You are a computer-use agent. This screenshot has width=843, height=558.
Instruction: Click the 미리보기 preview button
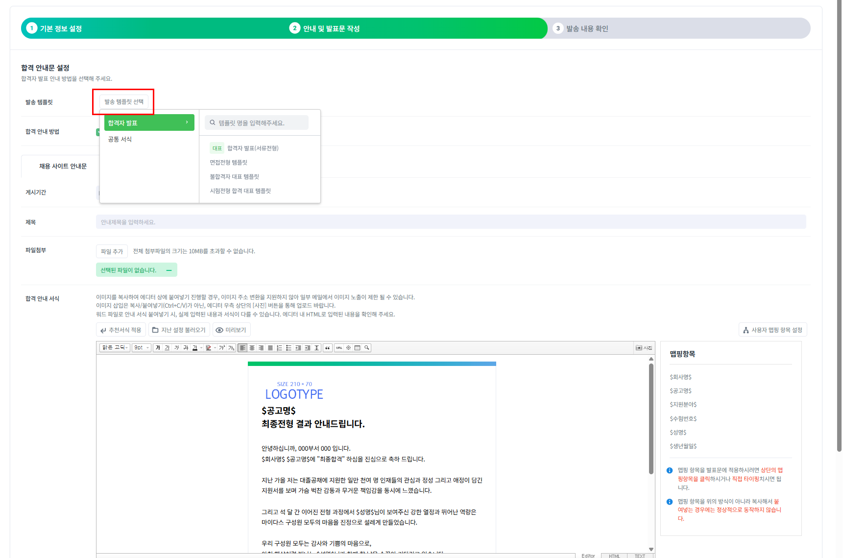click(231, 330)
